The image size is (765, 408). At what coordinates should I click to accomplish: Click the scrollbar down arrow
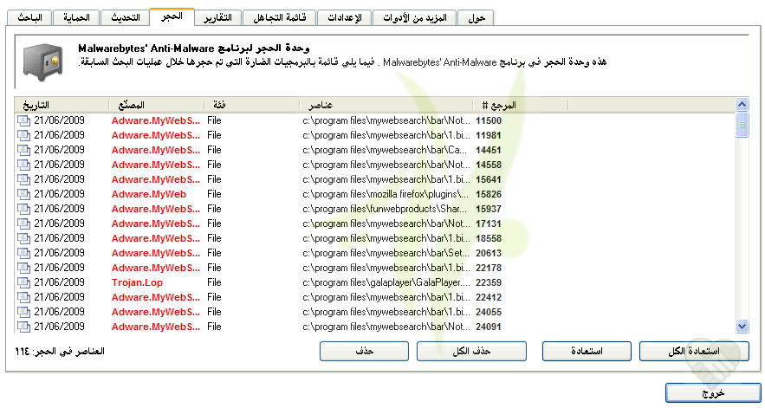pos(742,326)
